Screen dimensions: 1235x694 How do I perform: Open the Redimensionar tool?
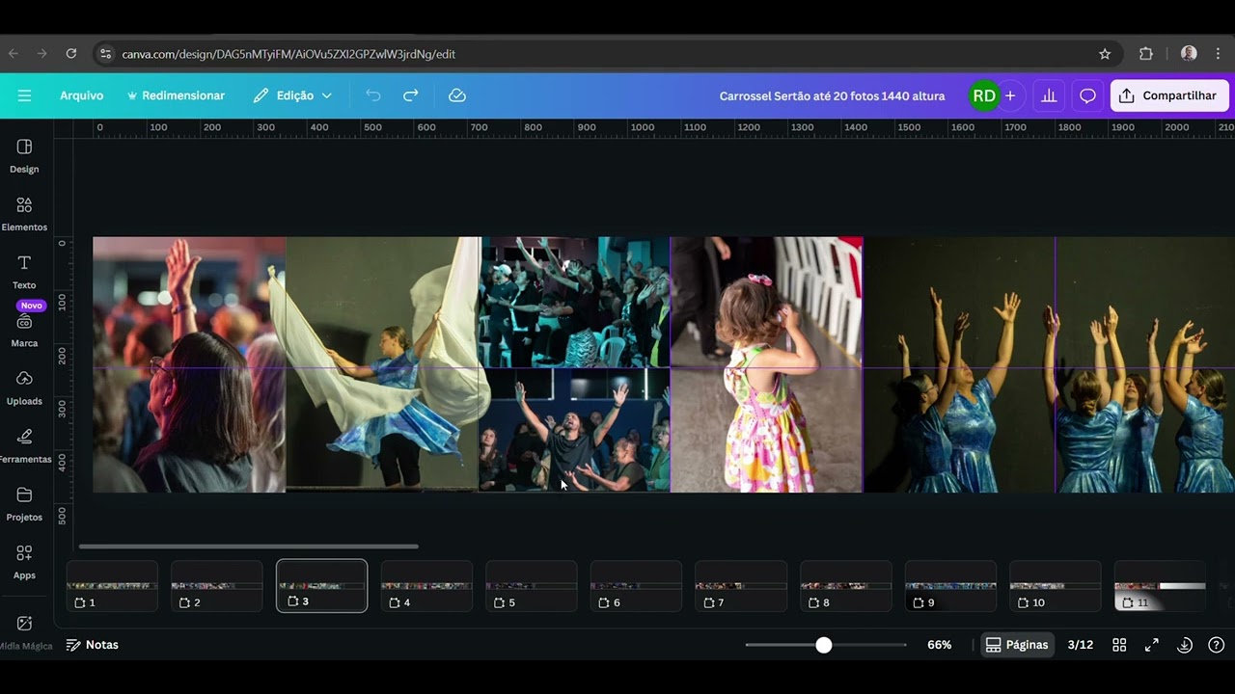click(x=176, y=95)
